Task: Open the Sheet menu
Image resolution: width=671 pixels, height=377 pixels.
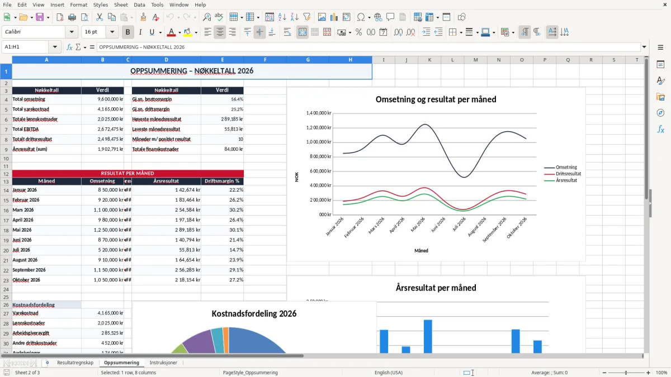Action: (x=121, y=4)
